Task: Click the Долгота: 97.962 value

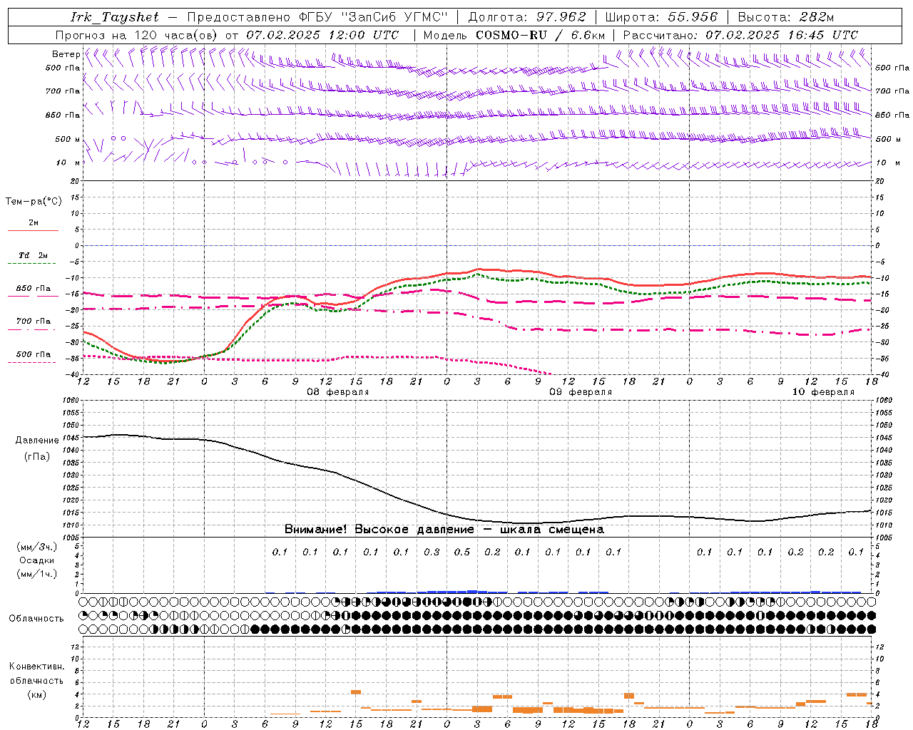Action: tap(527, 17)
